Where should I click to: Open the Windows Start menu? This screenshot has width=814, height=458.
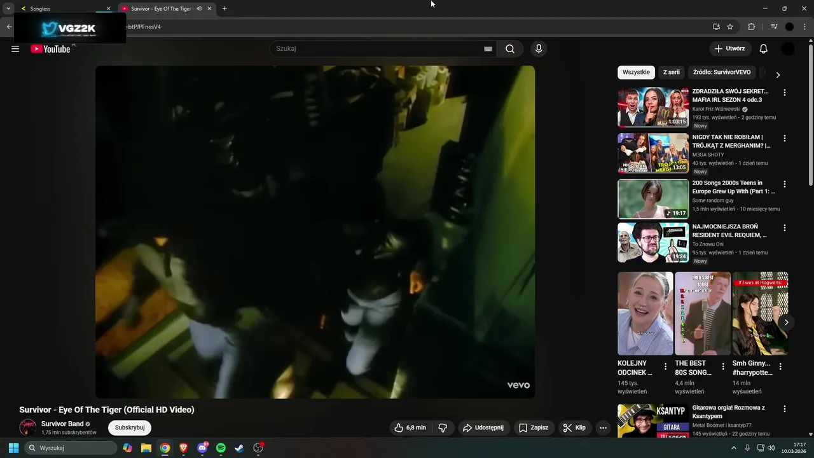pyautogui.click(x=13, y=448)
